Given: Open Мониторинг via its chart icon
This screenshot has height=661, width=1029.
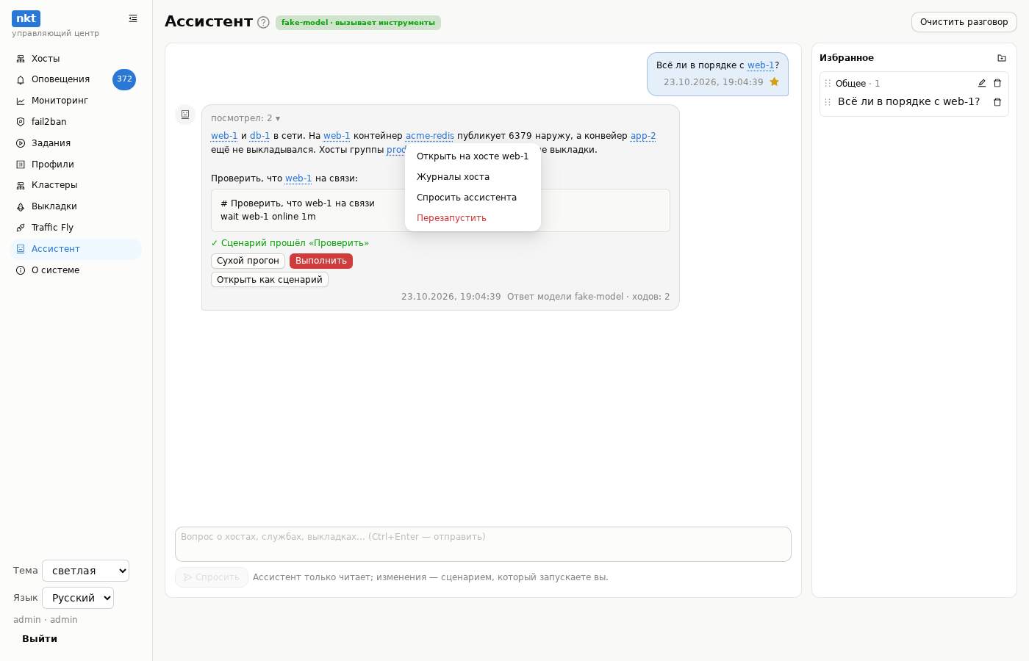Looking at the screenshot, I should [x=21, y=101].
